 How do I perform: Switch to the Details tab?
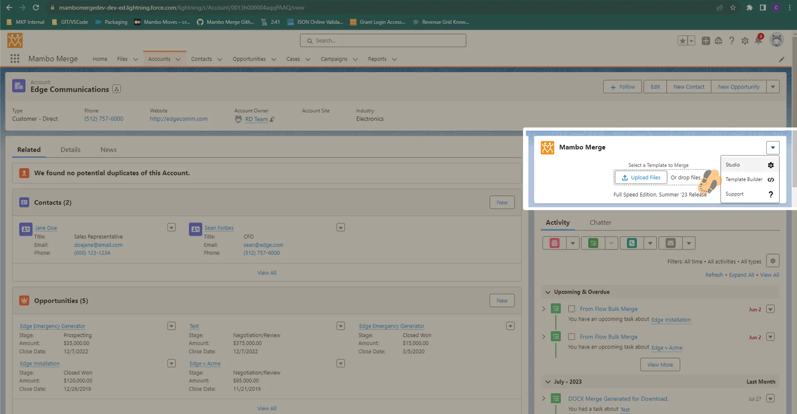pos(71,149)
